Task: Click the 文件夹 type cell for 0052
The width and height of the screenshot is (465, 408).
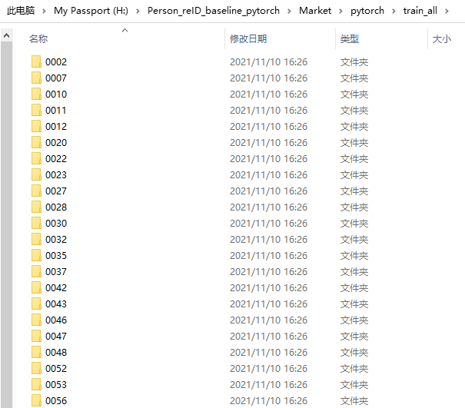Action: (x=354, y=369)
